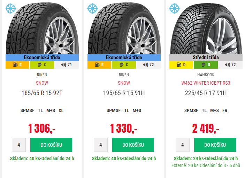
Task: Add Hankook W462 tire to cart
Action: [215, 145]
